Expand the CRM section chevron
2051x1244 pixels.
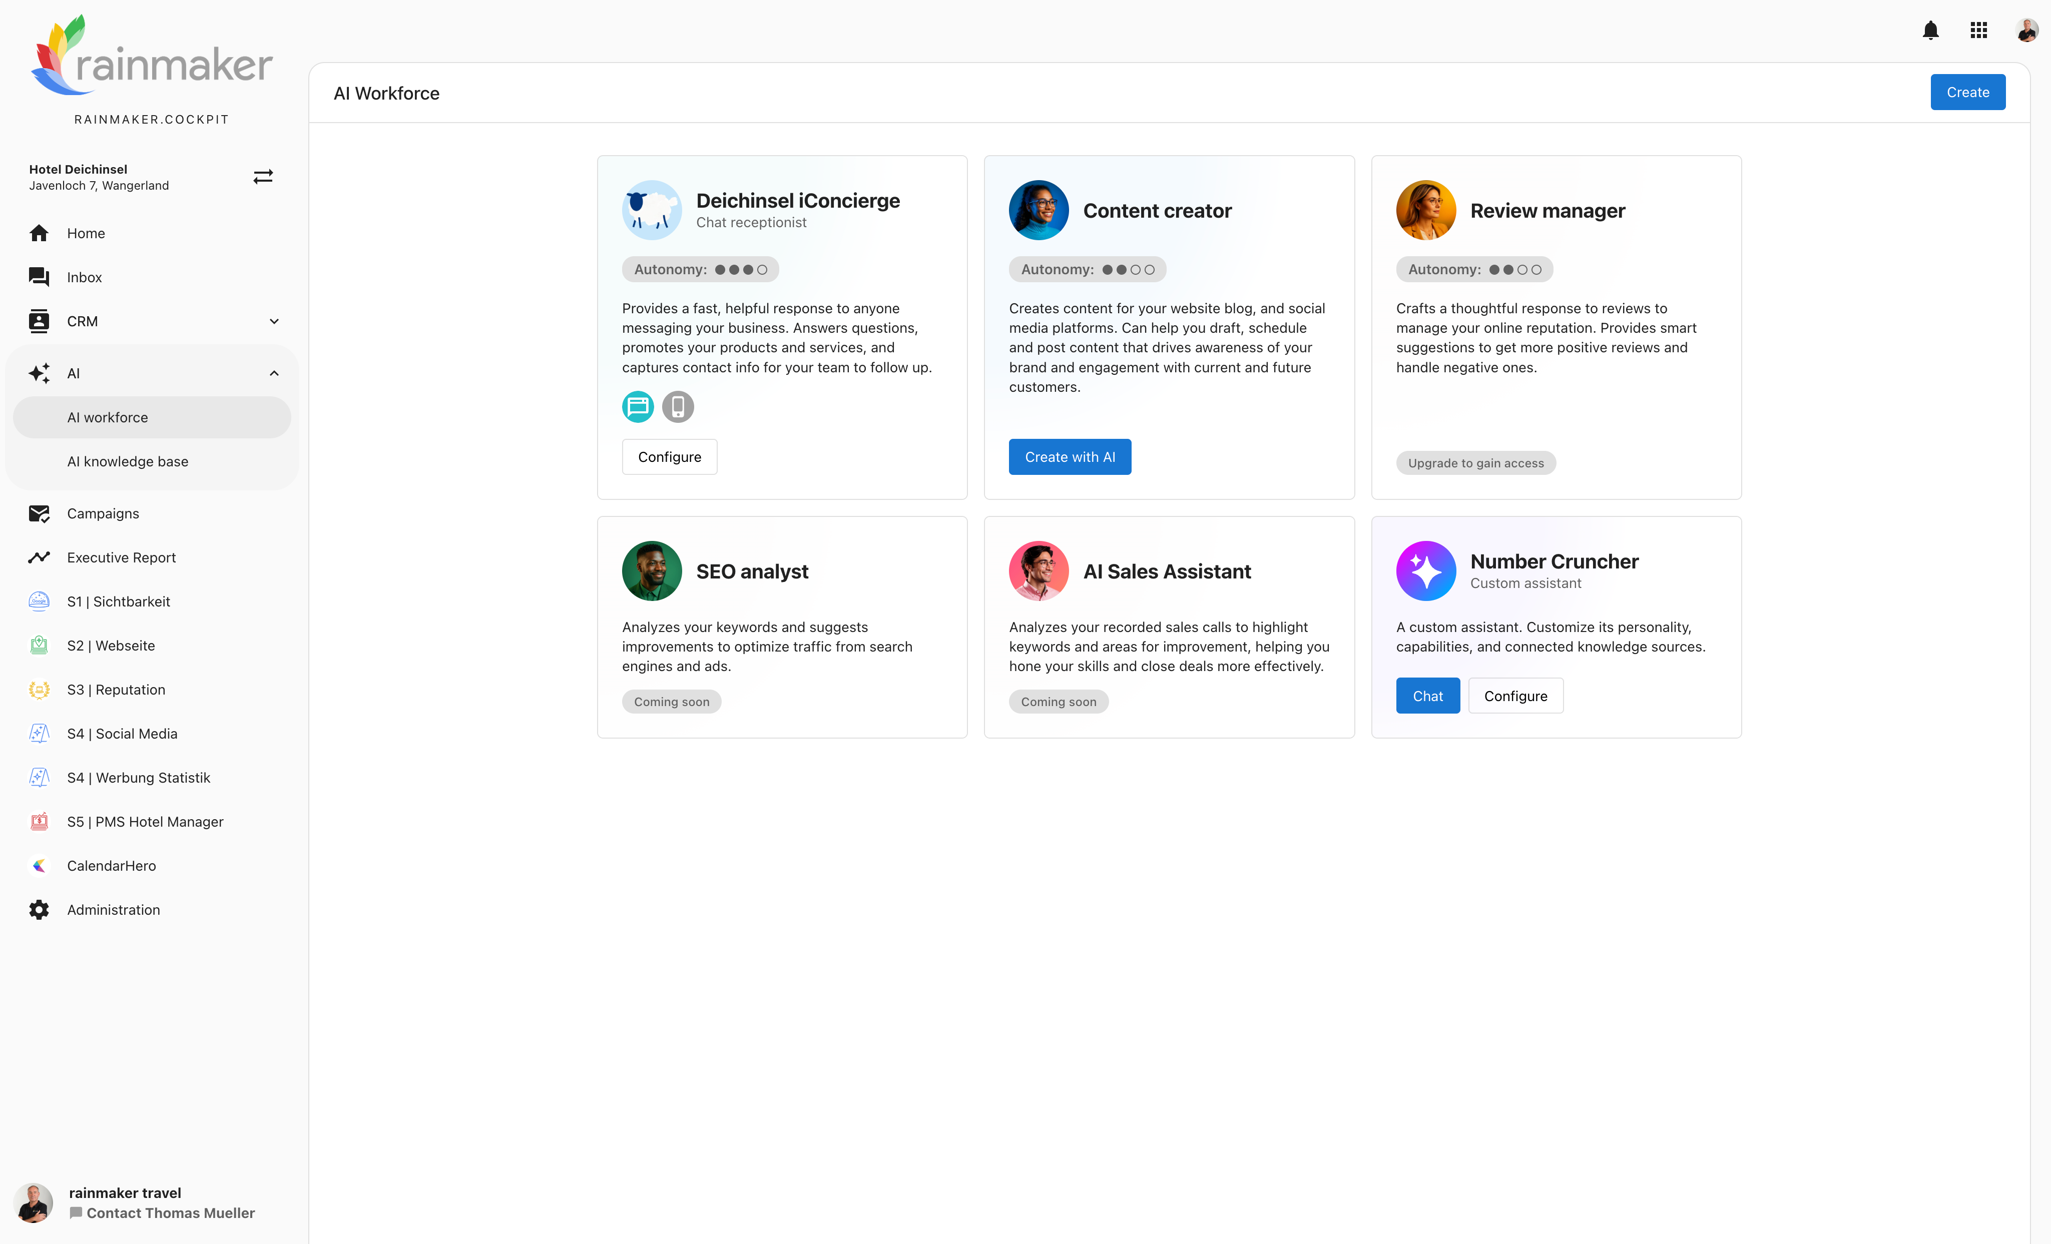274,321
